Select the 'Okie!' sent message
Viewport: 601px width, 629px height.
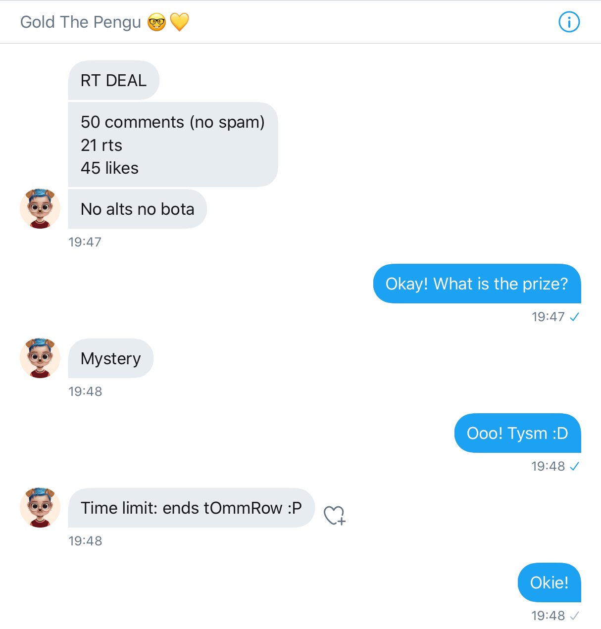[x=549, y=582]
